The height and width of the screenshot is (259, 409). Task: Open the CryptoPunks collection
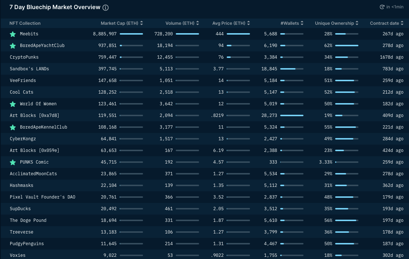pyautogui.click(x=24, y=57)
